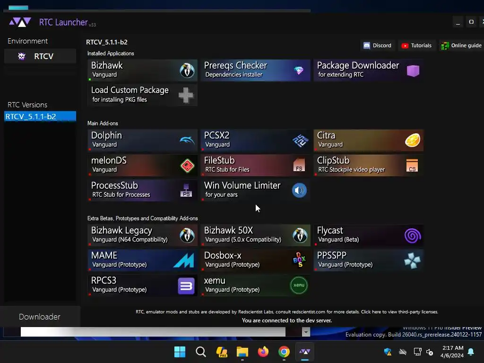This screenshot has height=363, width=484.
Task: Open the notification bell in system tray
Action: coord(471,352)
